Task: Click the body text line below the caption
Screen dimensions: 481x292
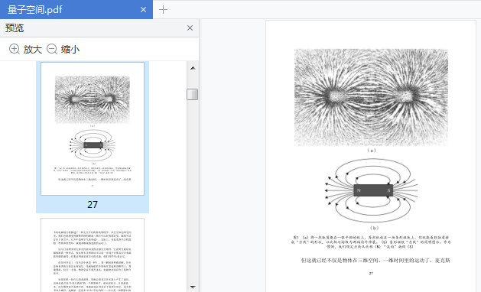Action: [375, 261]
